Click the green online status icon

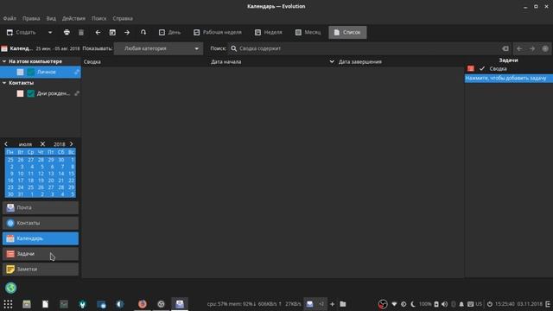(10, 288)
